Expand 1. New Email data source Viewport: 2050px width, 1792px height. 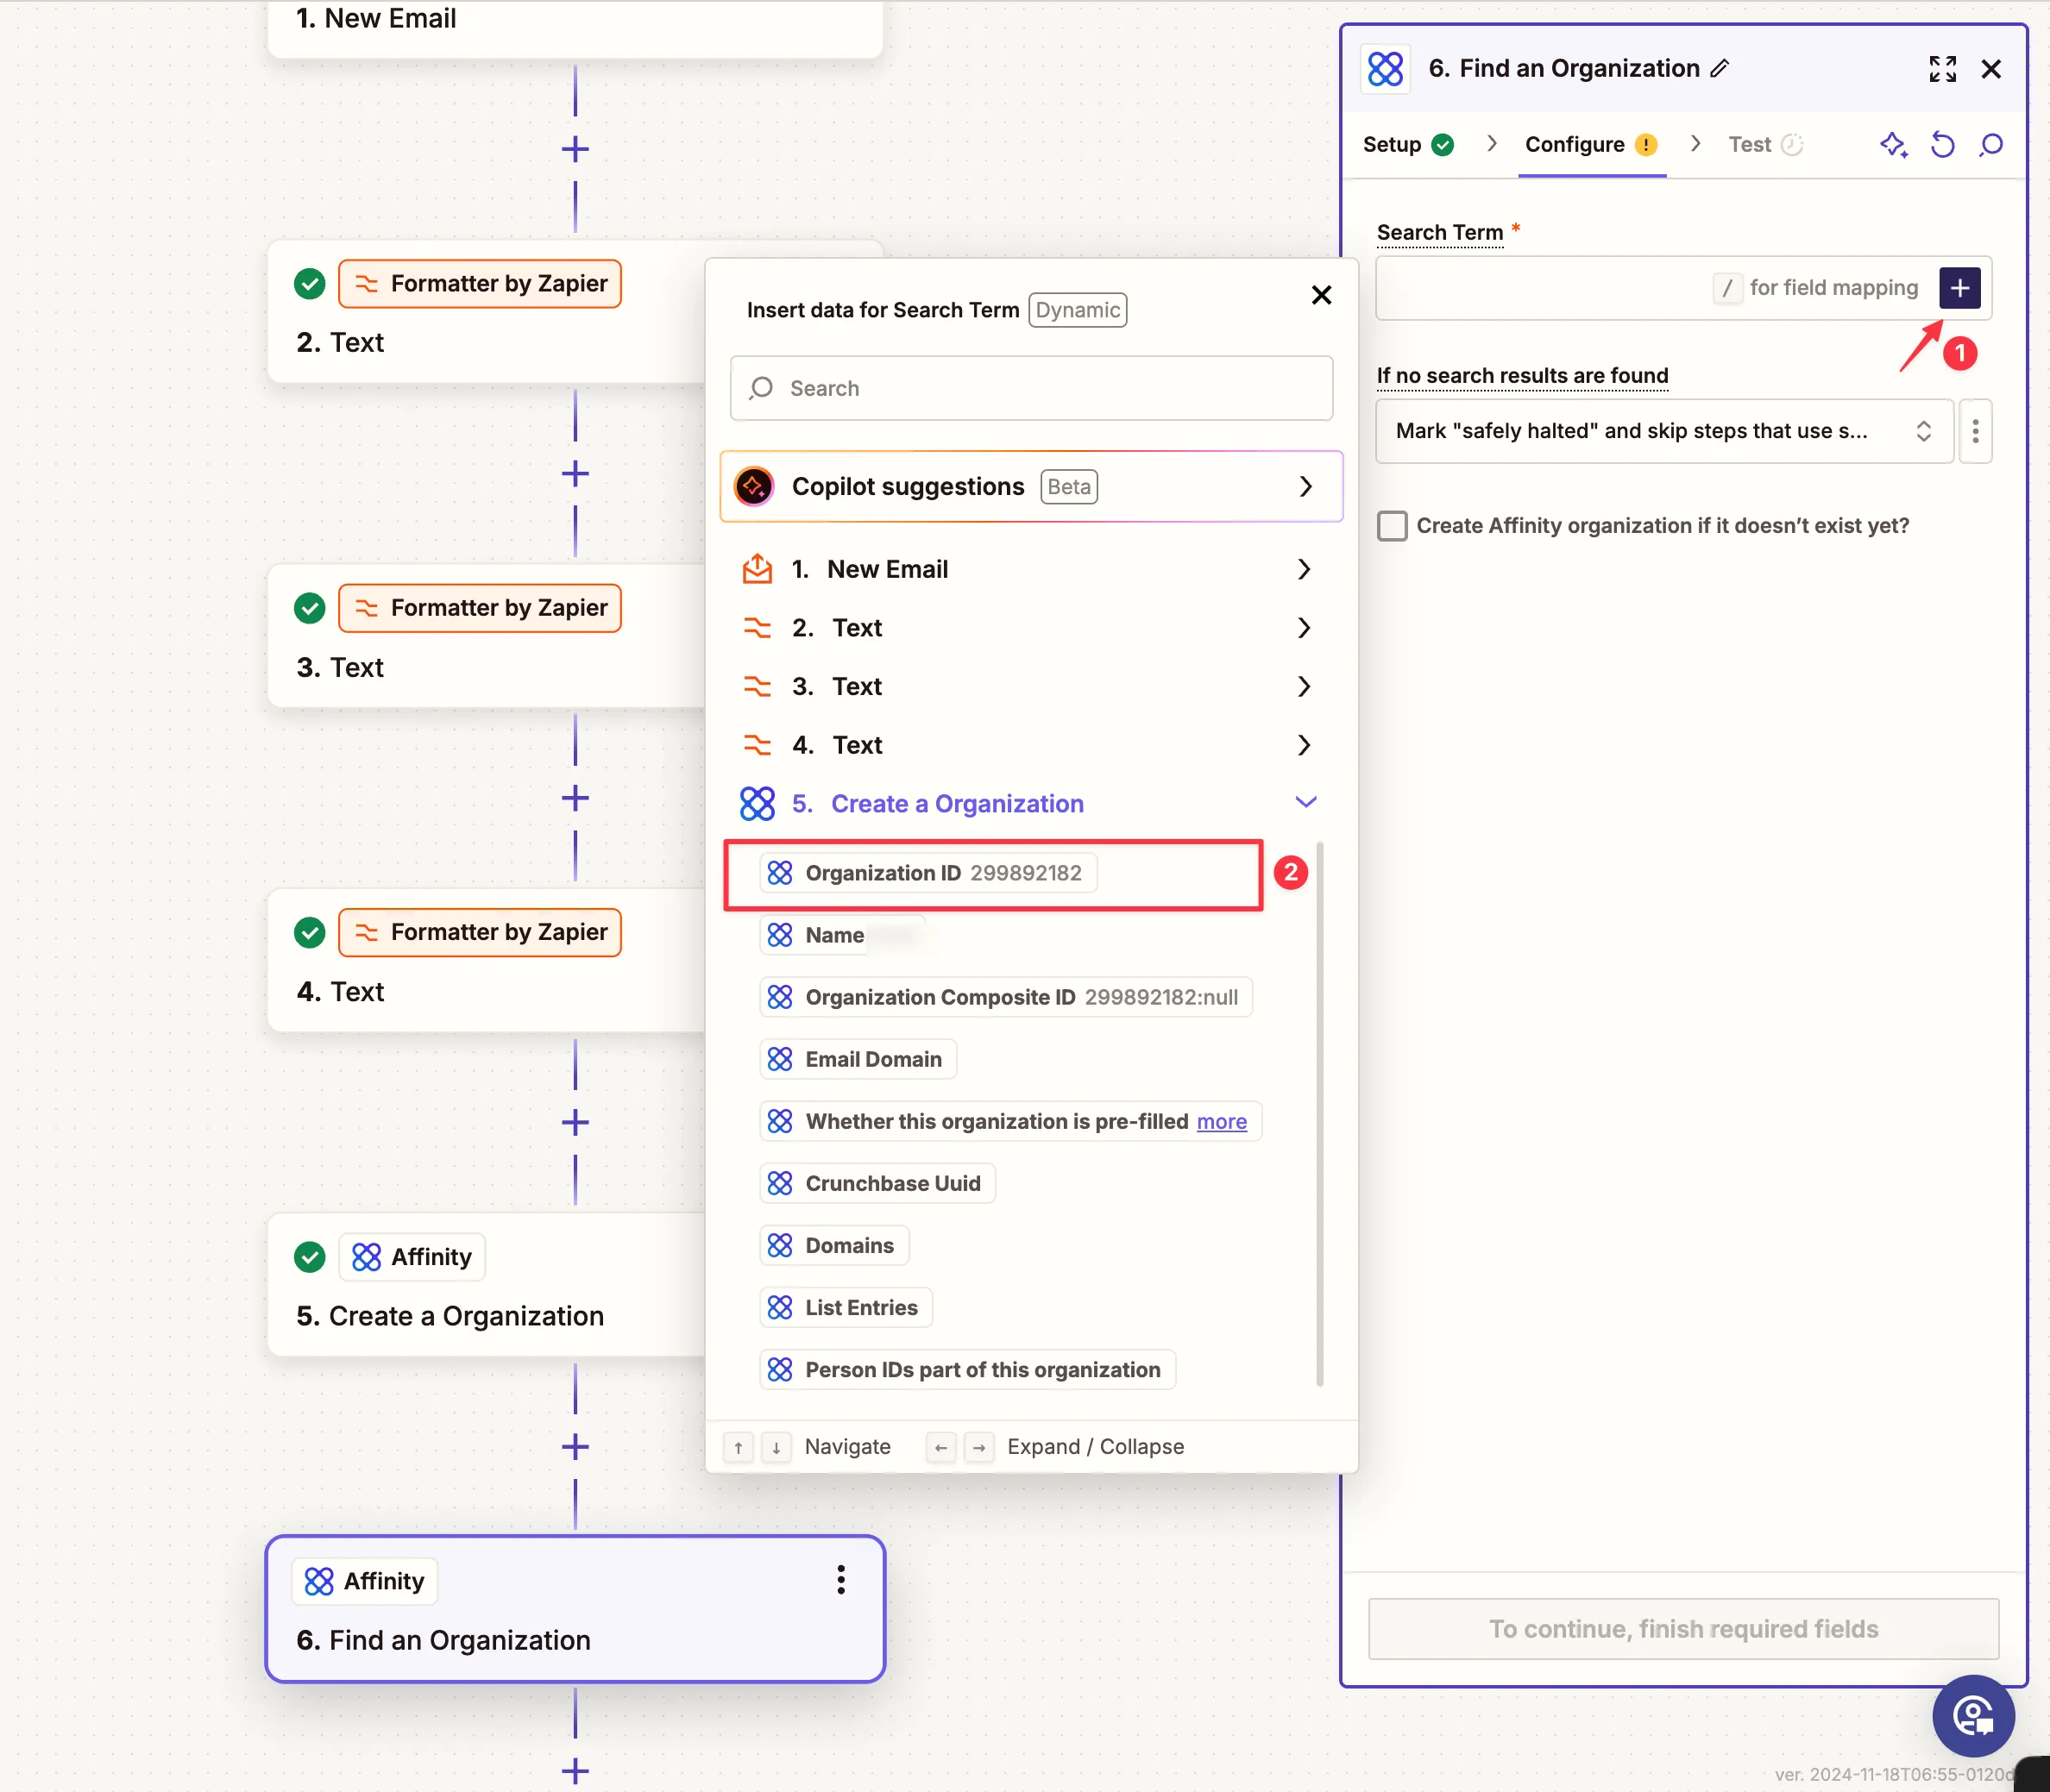coord(1030,569)
